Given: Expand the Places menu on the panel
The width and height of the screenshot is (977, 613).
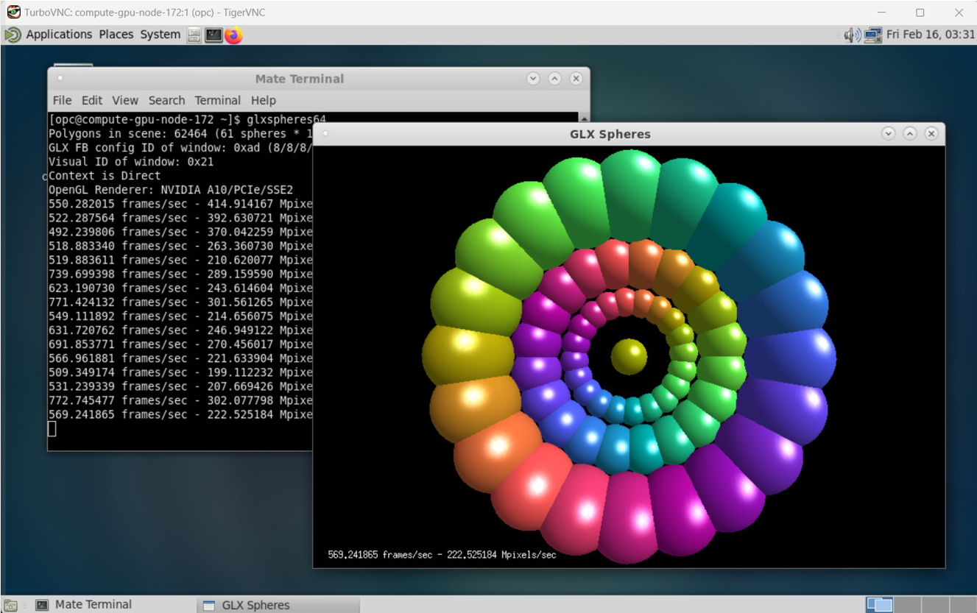Looking at the screenshot, I should click(116, 34).
